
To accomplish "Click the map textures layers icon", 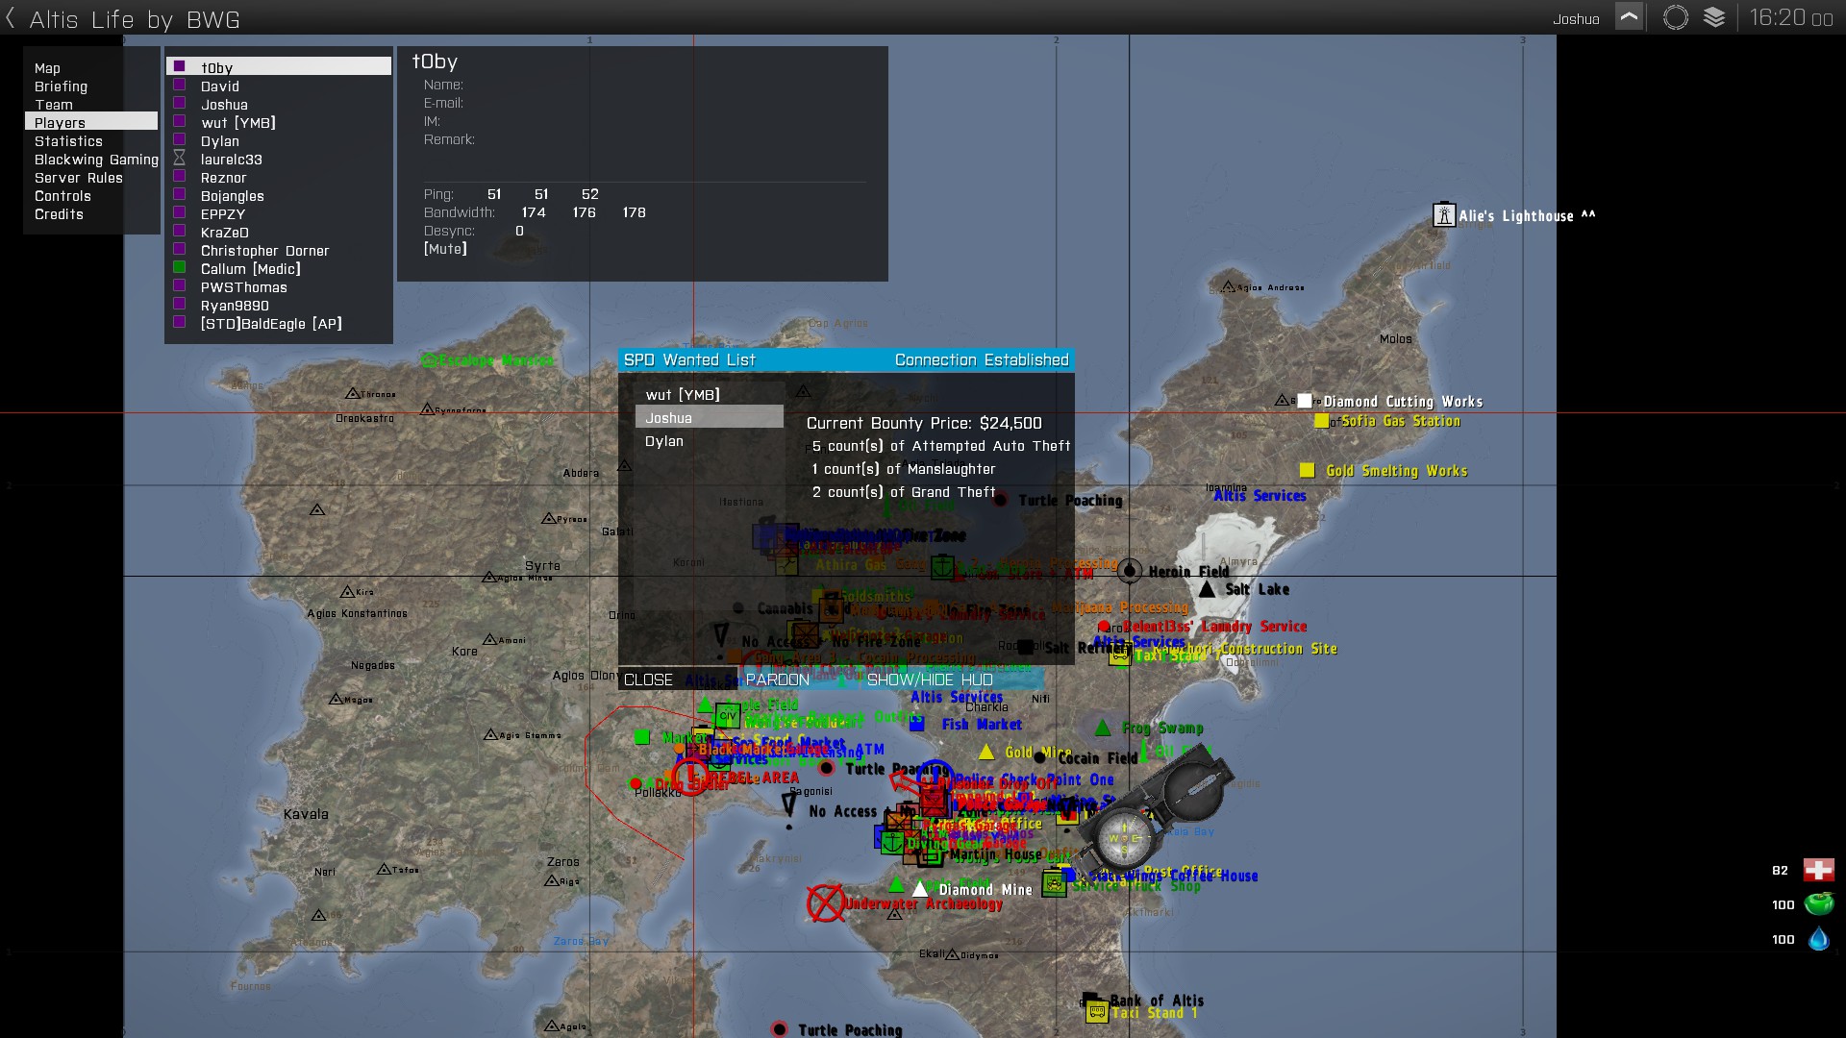I will tap(1714, 17).
